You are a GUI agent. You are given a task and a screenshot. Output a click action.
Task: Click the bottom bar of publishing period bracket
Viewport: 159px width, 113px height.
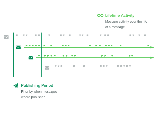[x=28, y=76]
